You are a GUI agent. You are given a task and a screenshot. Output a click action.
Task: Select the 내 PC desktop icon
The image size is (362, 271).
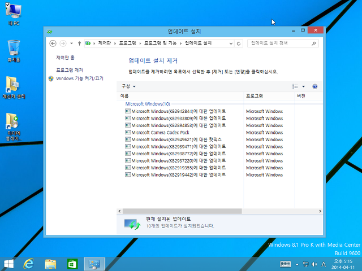point(14,14)
